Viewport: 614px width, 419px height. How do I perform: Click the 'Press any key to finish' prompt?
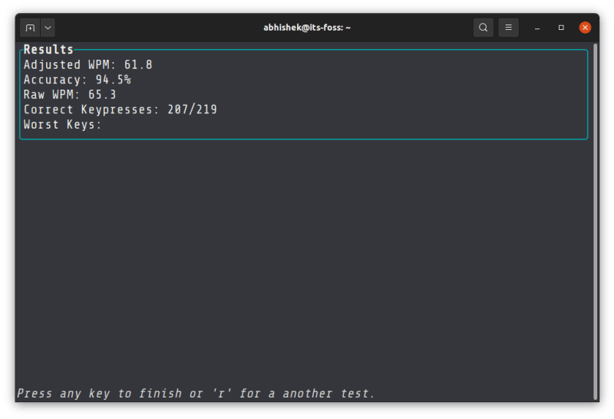click(196, 394)
